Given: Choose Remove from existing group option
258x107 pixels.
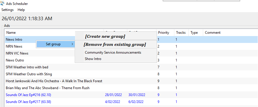Looking at the screenshot, I should [115, 44].
